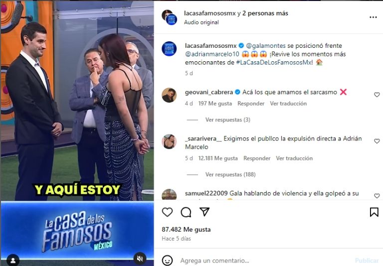Open the Audio original link
This screenshot has height=266, width=383.
click(201, 22)
